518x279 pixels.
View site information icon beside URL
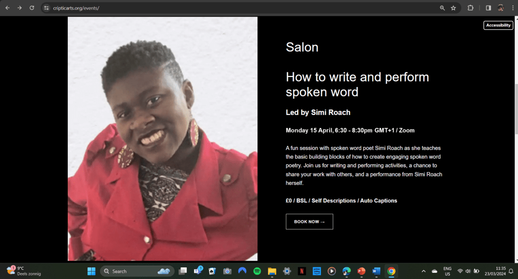46,8
